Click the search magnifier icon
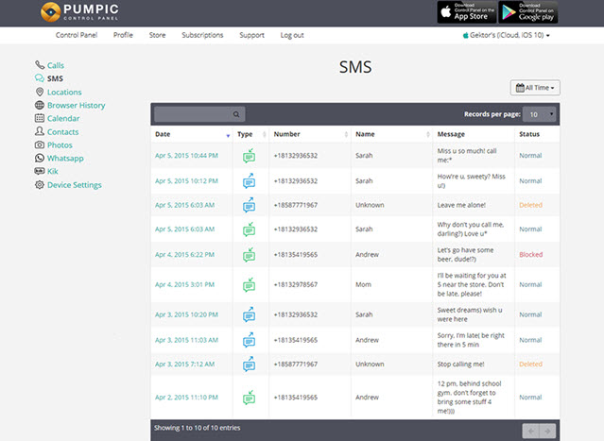This screenshot has height=441, width=604. click(237, 114)
